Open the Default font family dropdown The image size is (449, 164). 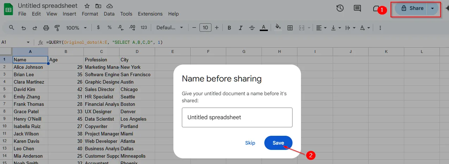[x=170, y=28]
